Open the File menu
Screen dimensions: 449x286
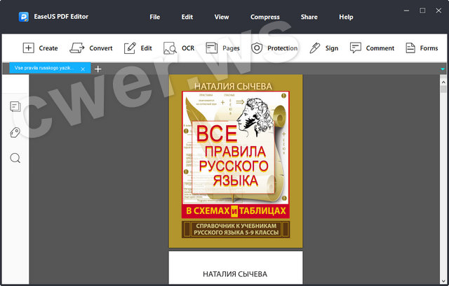(154, 17)
